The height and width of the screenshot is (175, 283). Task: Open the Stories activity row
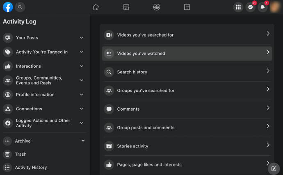[x=187, y=146]
